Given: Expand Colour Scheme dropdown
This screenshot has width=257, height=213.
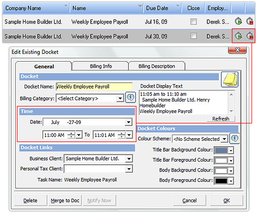Looking at the screenshot, I should tap(224, 139).
